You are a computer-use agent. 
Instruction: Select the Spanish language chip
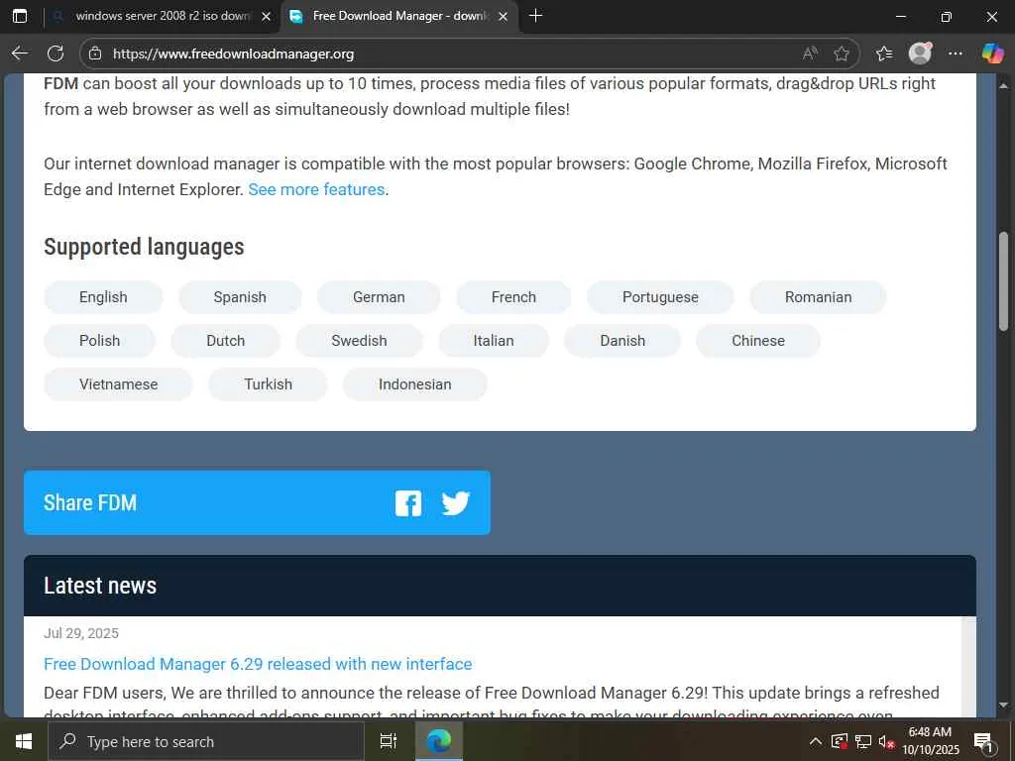coord(240,297)
